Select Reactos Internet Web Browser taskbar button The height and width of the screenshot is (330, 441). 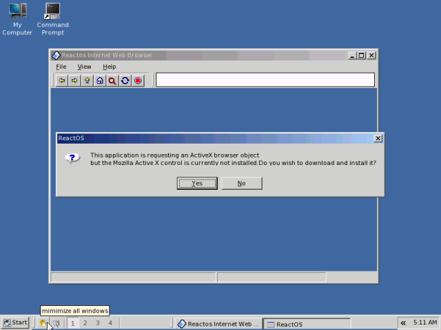coord(217,323)
